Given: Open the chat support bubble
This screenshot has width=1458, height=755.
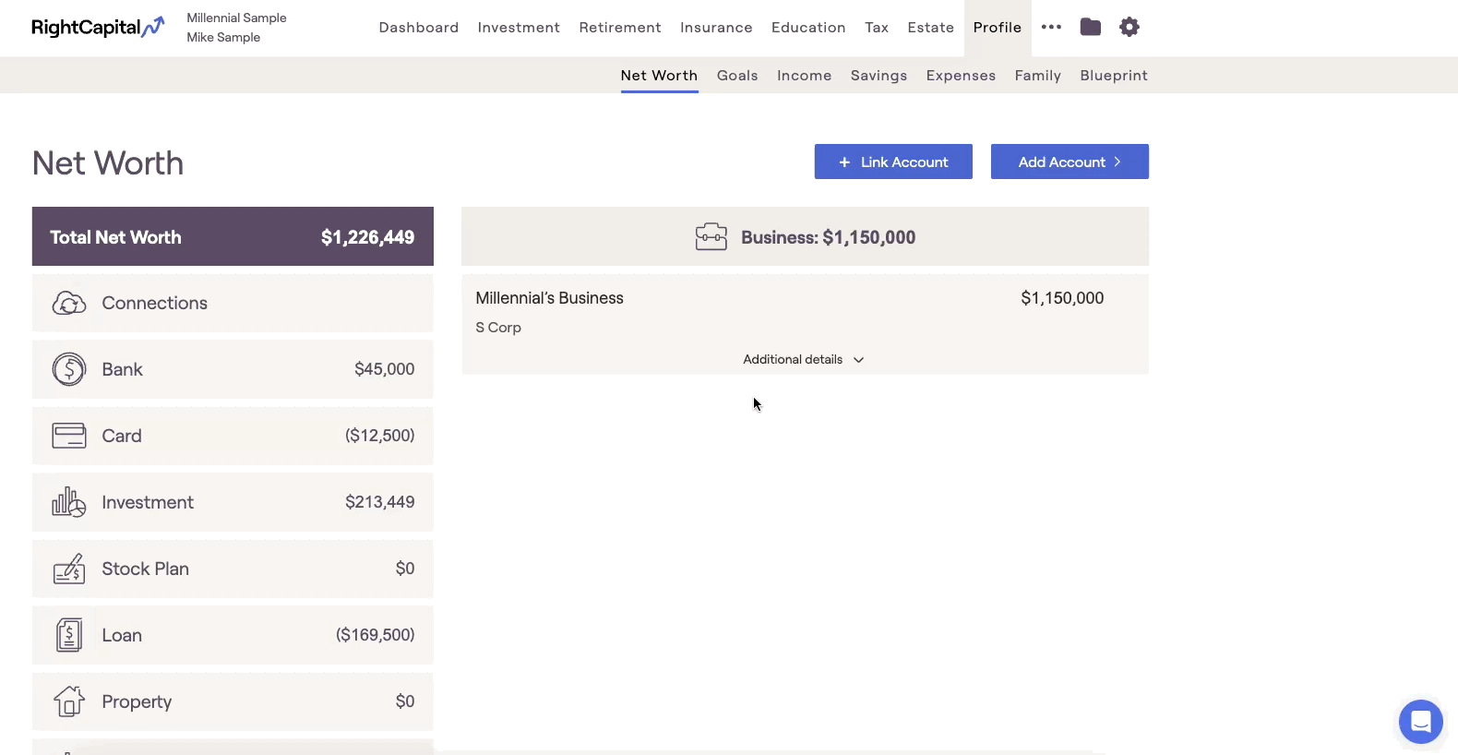Looking at the screenshot, I should pos(1420,721).
